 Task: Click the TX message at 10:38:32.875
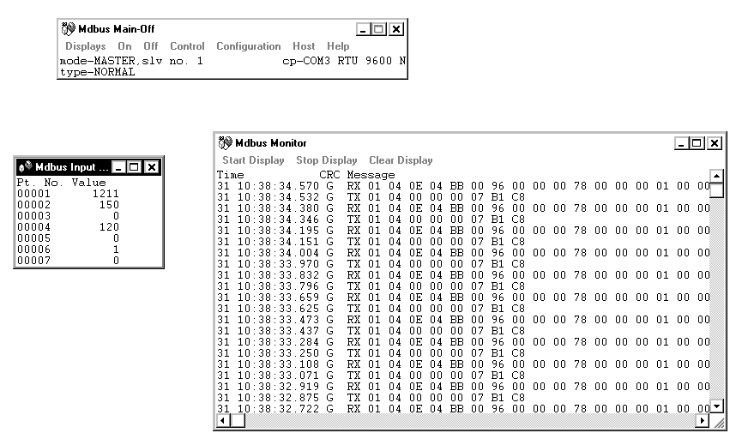point(371,398)
